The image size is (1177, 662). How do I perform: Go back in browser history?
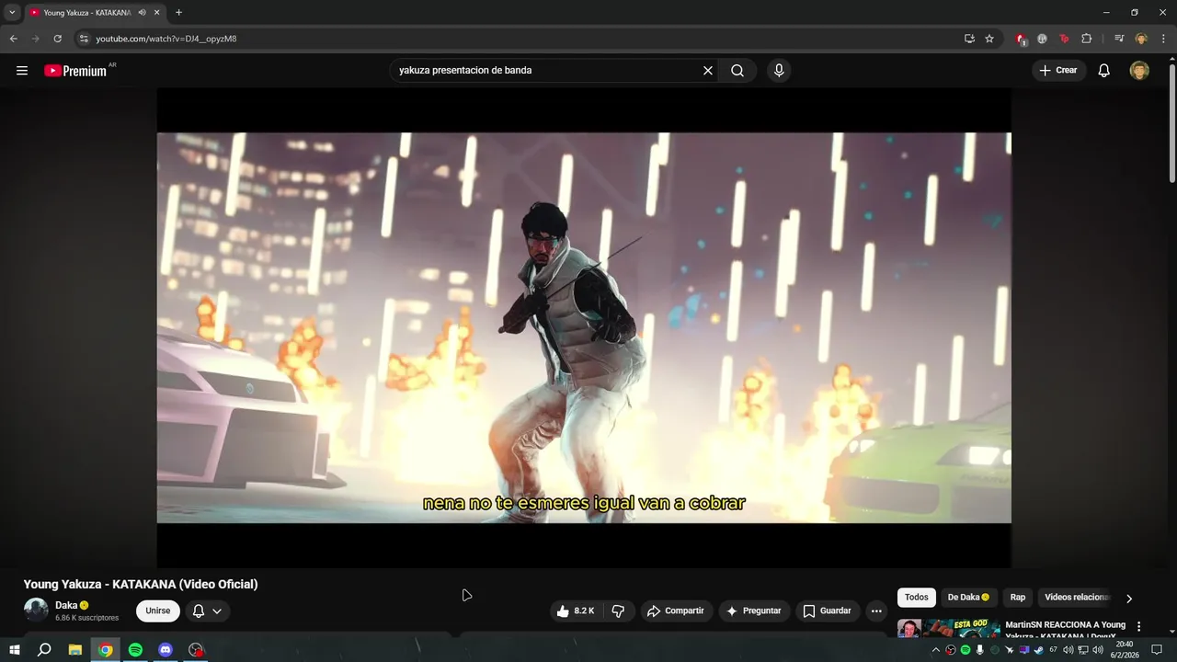click(x=13, y=39)
